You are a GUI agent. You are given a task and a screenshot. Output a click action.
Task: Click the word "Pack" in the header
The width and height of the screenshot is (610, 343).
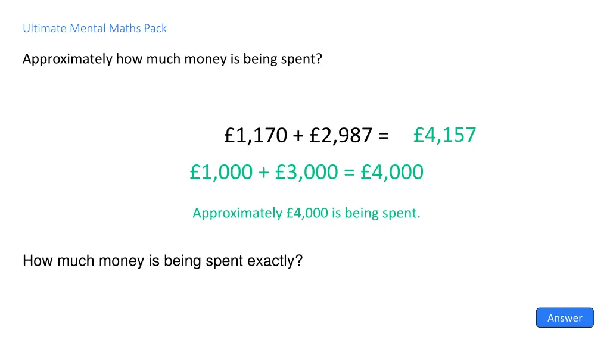coord(155,28)
